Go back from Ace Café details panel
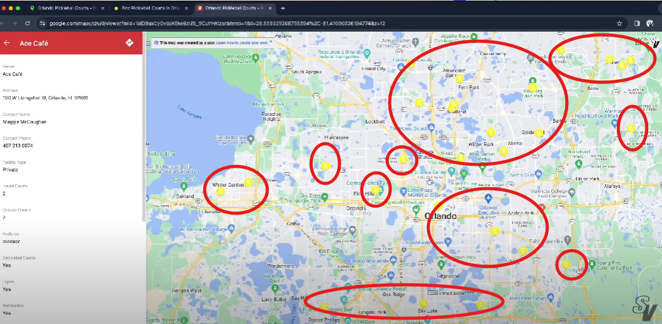Viewport: 662px width, 324px height. tap(7, 43)
